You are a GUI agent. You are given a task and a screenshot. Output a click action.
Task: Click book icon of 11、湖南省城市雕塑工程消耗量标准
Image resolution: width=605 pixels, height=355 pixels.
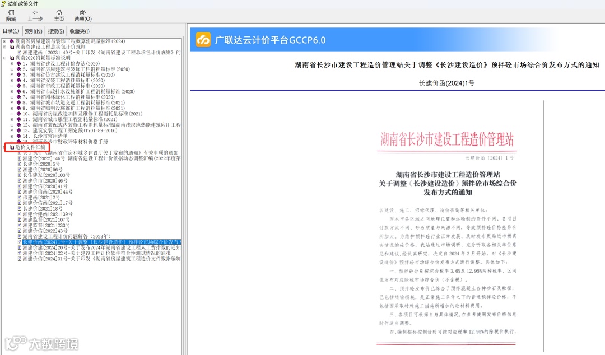19,120
